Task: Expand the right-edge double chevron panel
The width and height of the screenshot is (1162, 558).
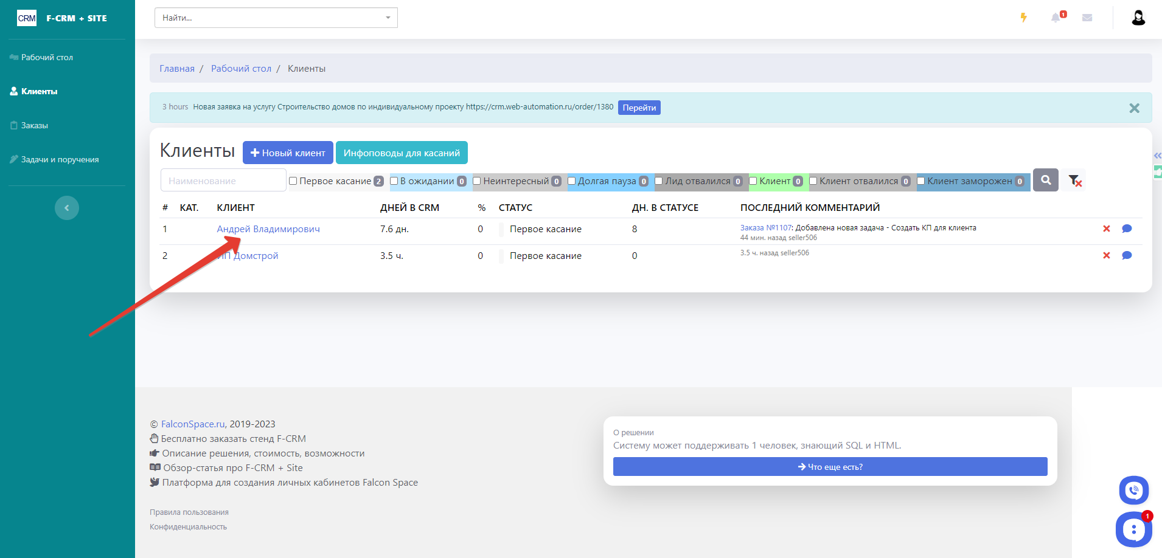Action: (1157, 156)
